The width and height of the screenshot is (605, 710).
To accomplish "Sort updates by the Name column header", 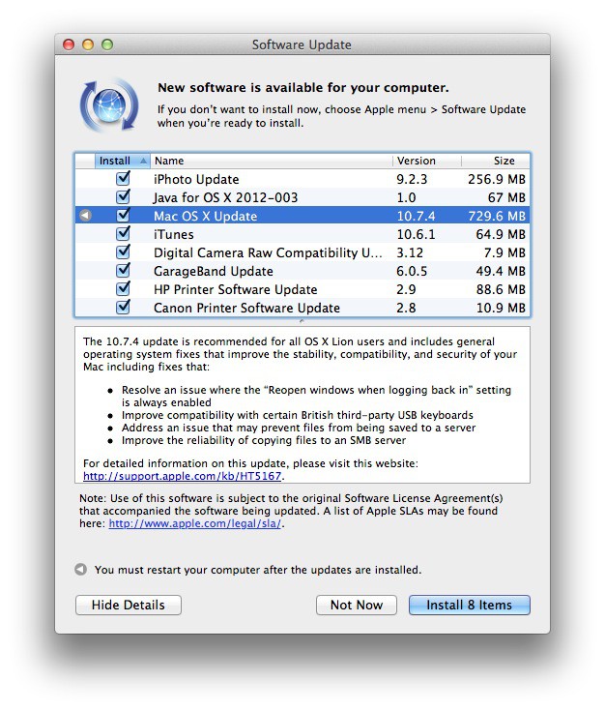I will [x=271, y=161].
